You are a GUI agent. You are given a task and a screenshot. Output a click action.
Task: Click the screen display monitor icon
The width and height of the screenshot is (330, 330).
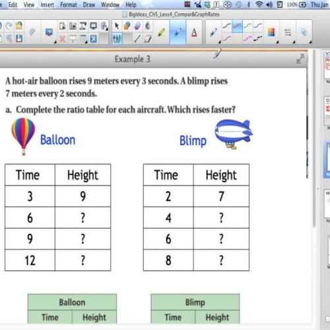click(49, 32)
